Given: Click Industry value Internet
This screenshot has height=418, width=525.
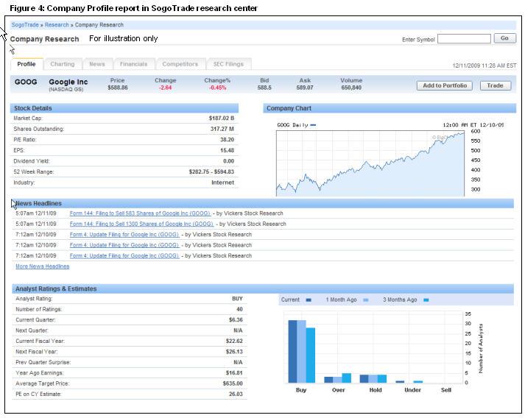Looking at the screenshot, I should [222, 183].
